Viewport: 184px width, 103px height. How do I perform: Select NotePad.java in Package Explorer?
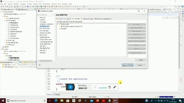point(14,58)
